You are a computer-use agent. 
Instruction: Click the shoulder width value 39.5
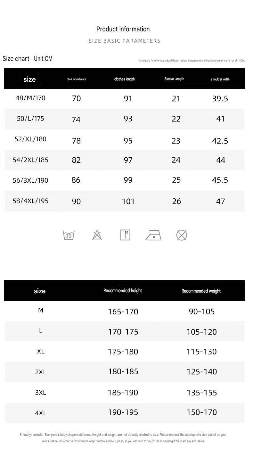point(220,99)
